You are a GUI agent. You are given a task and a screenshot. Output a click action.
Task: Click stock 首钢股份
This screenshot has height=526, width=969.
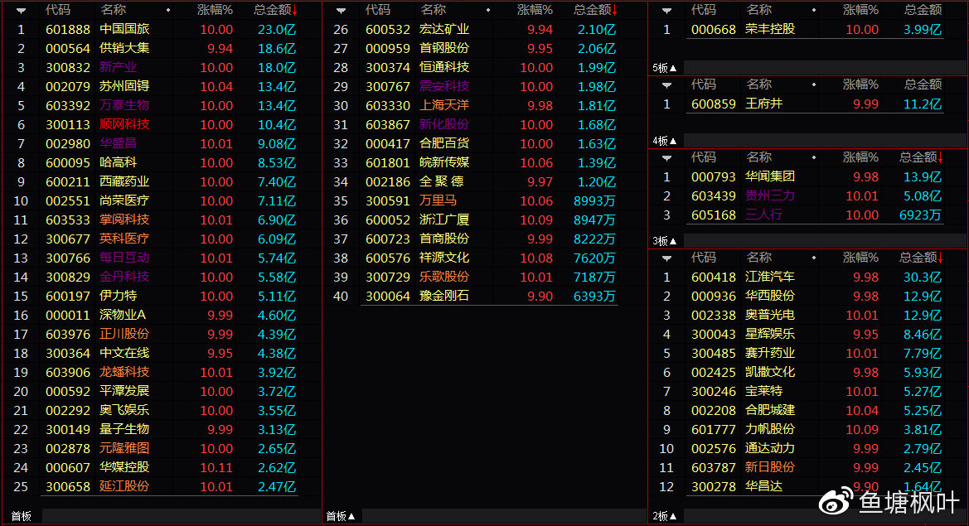(444, 48)
